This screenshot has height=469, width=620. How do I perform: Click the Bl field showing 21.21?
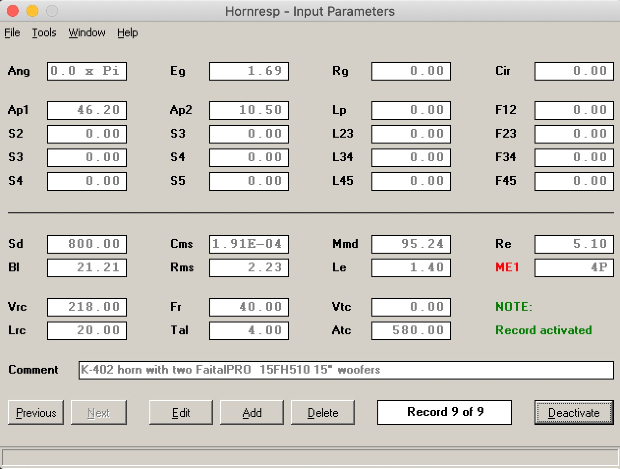[x=87, y=267]
